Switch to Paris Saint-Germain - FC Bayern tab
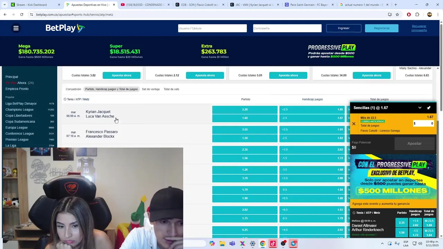The image size is (443, 249). (x=309, y=5)
